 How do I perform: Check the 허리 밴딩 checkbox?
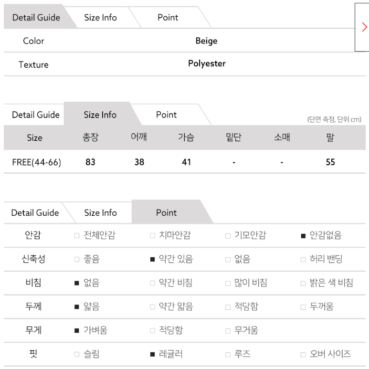pyautogui.click(x=303, y=260)
